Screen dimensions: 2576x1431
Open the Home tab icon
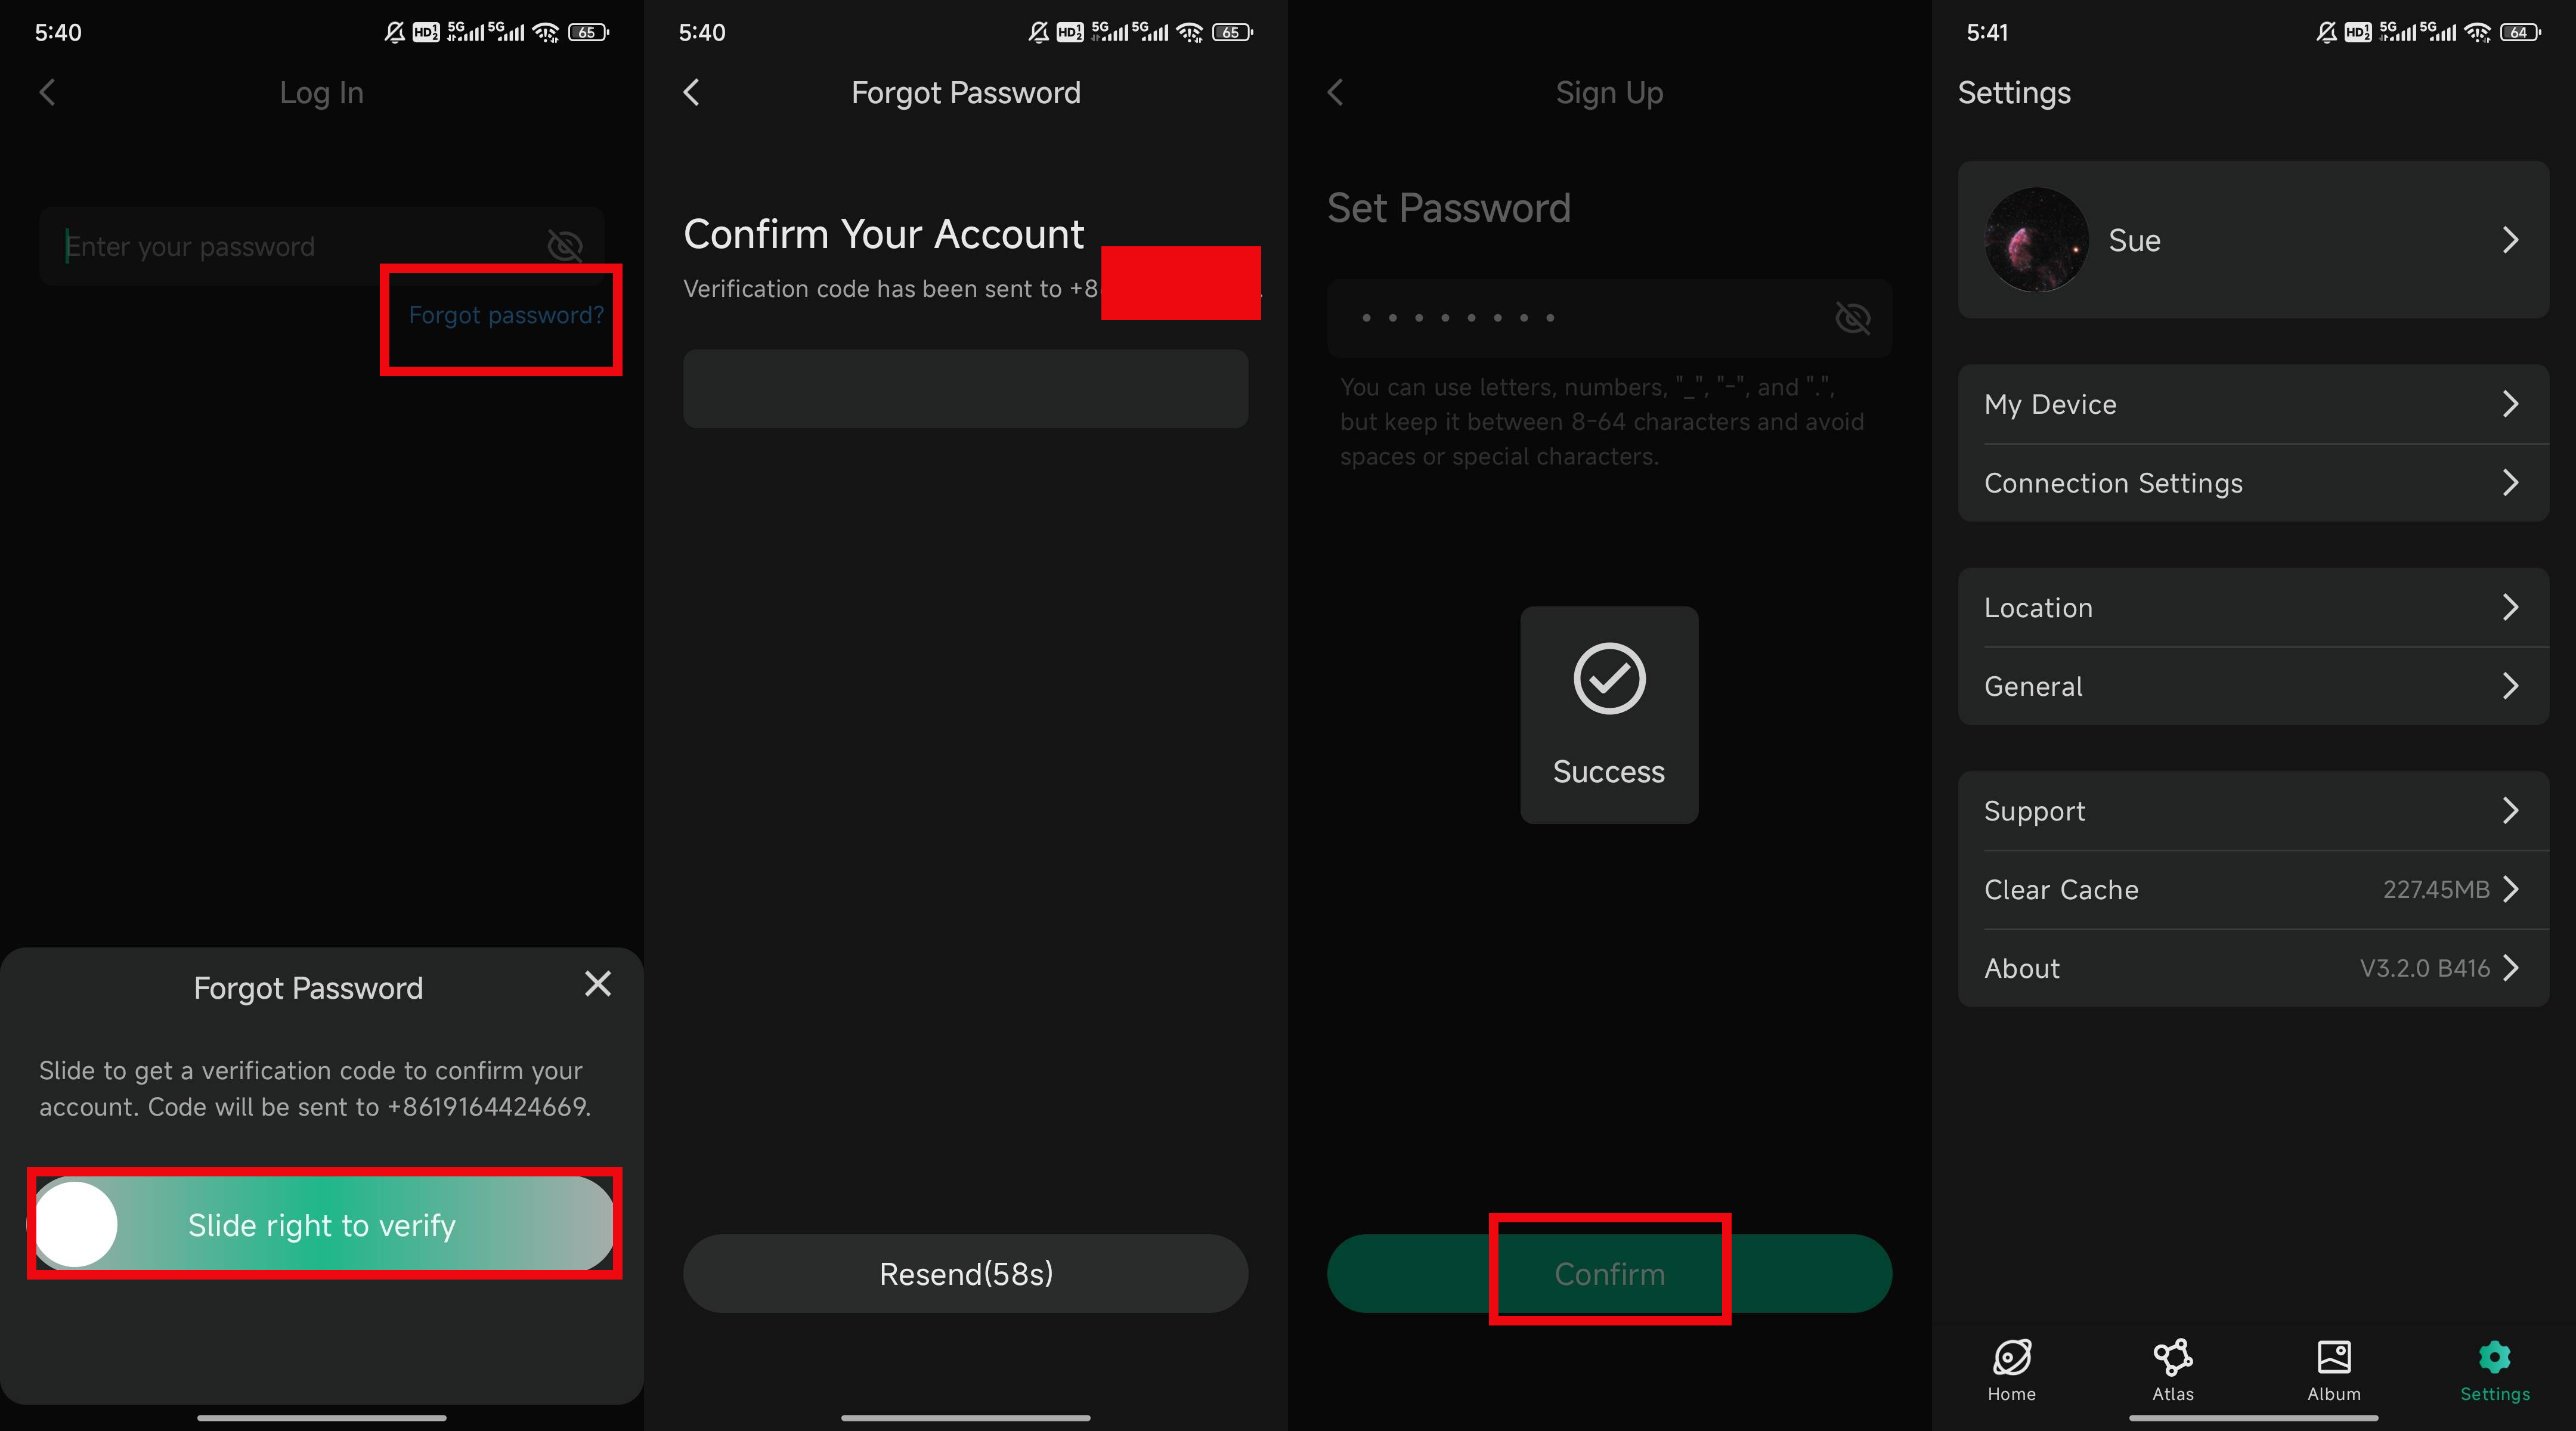coord(2011,1357)
